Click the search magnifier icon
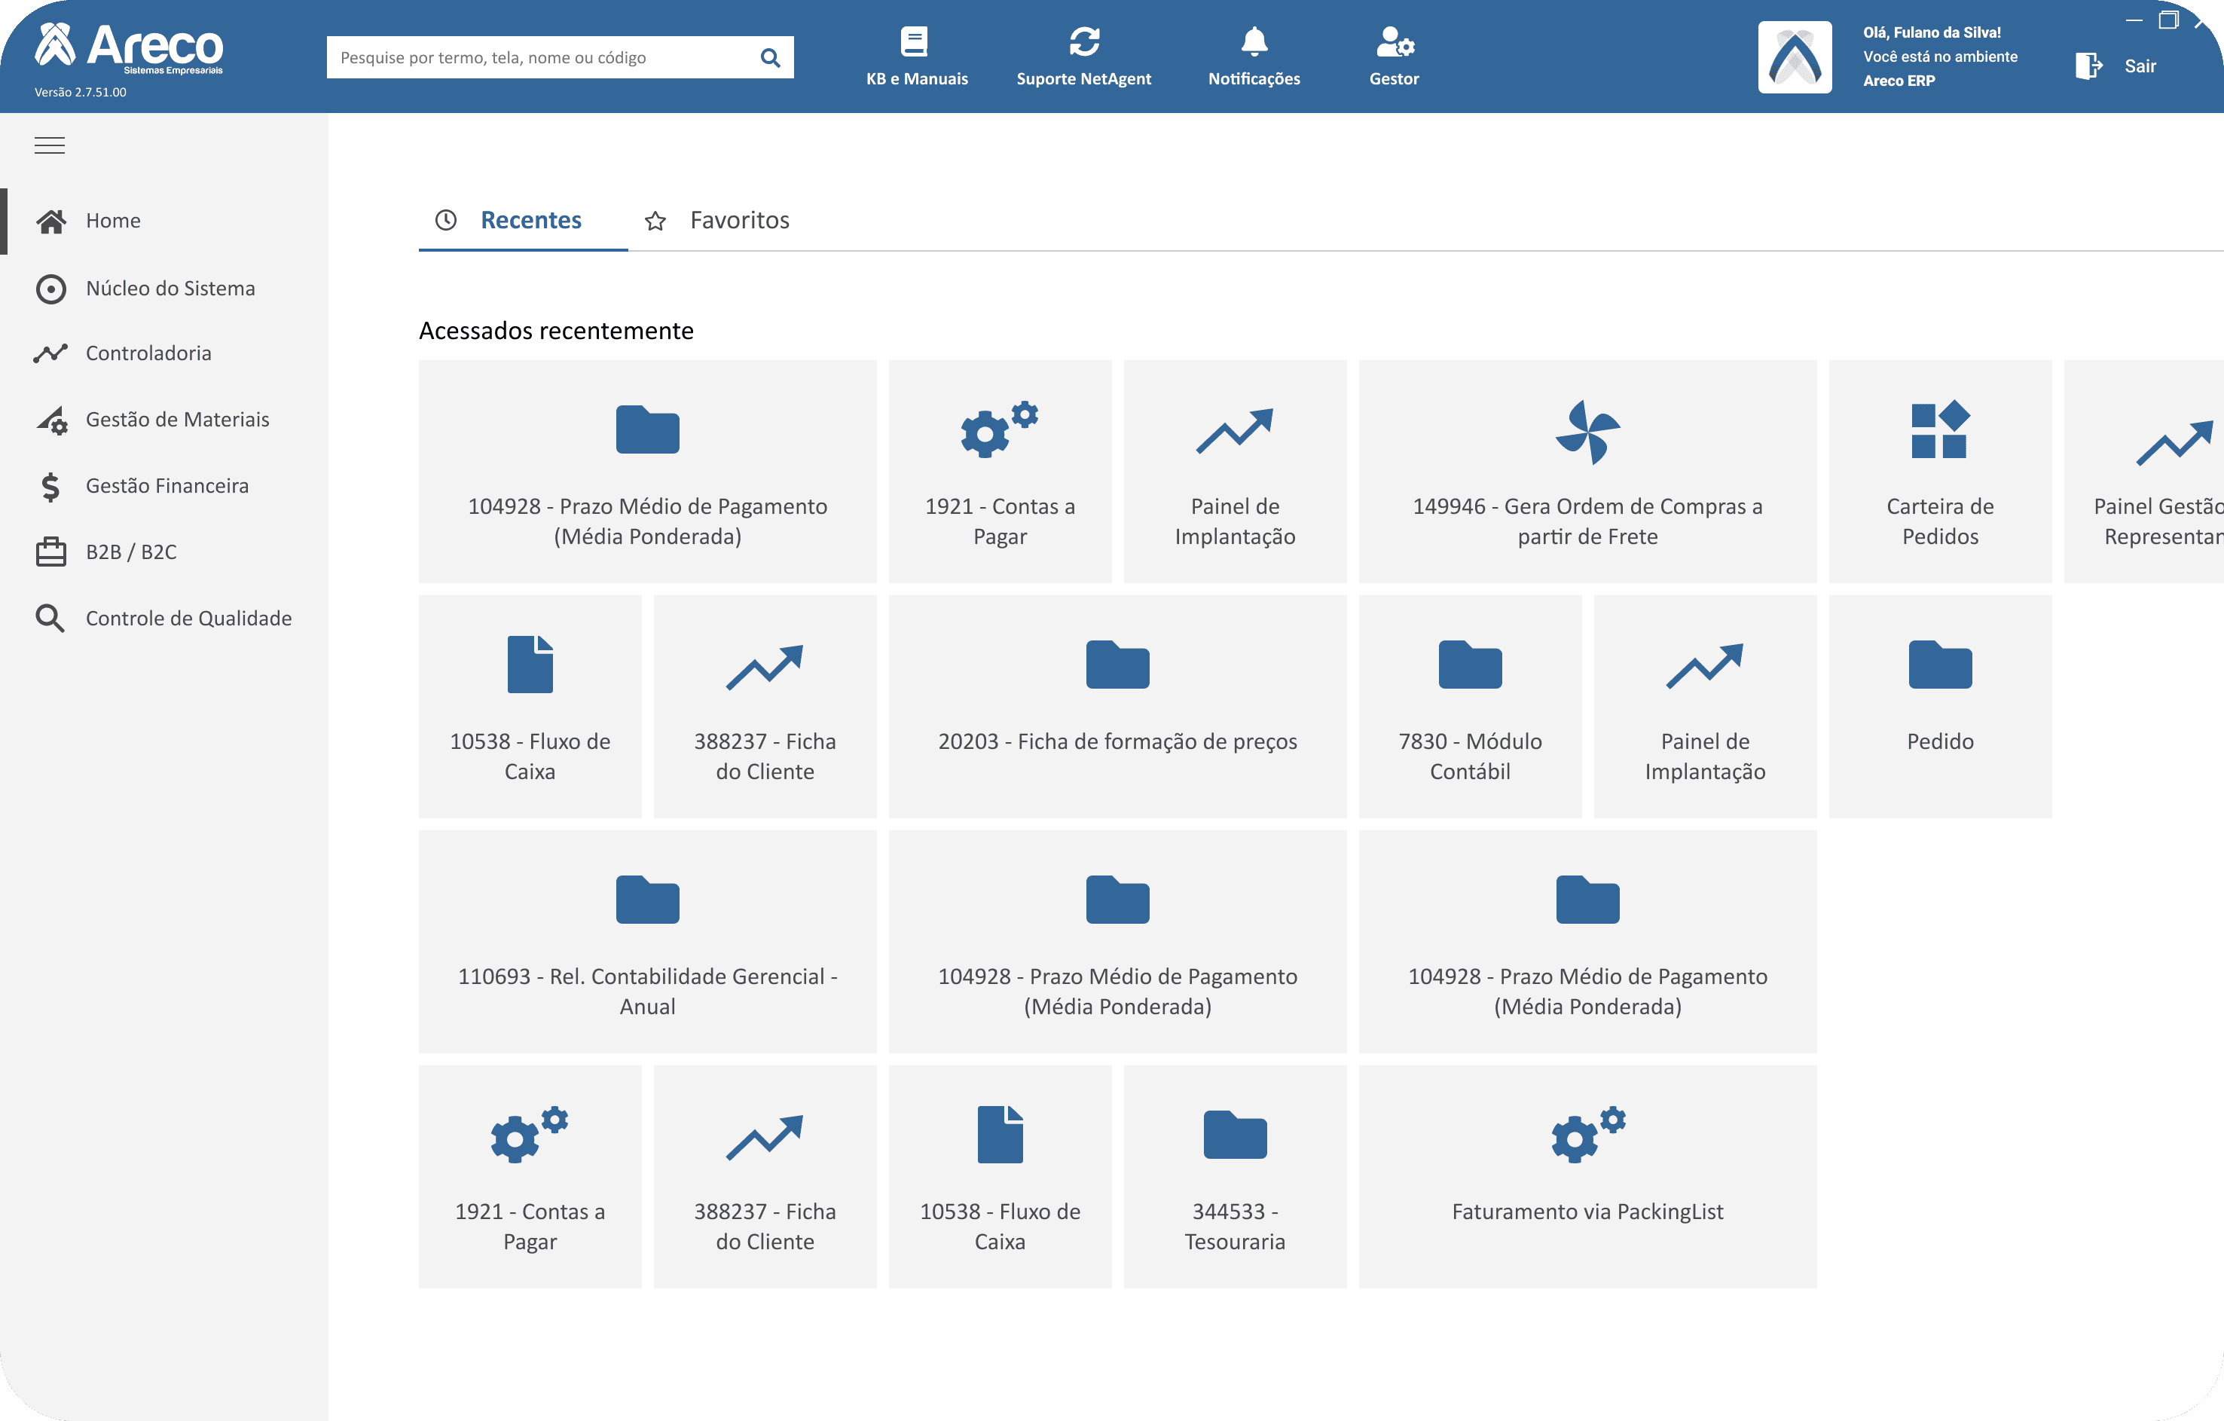The width and height of the screenshot is (2224, 1421). pos(770,58)
